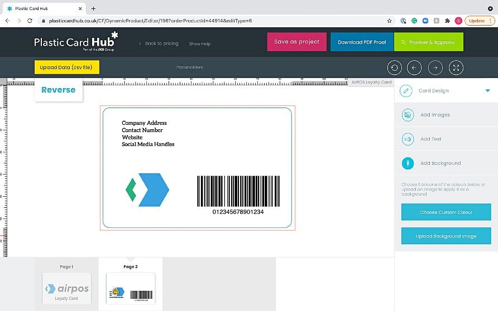Image resolution: width=498 pixels, height=311 pixels.
Task: Click the redo right-arrow circle icon
Action: 435,67
